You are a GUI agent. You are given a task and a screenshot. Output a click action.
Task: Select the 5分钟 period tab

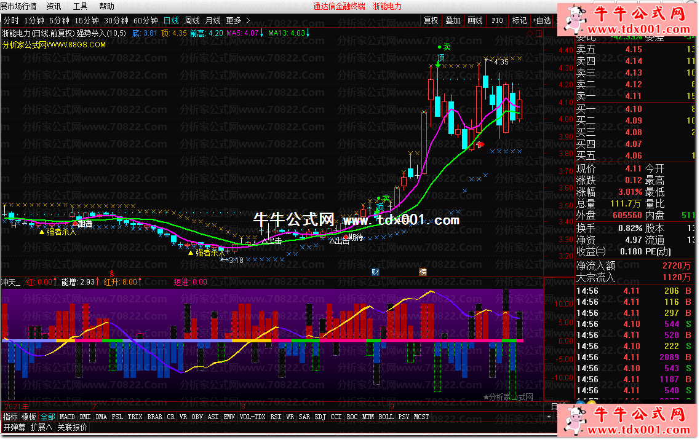coord(60,20)
